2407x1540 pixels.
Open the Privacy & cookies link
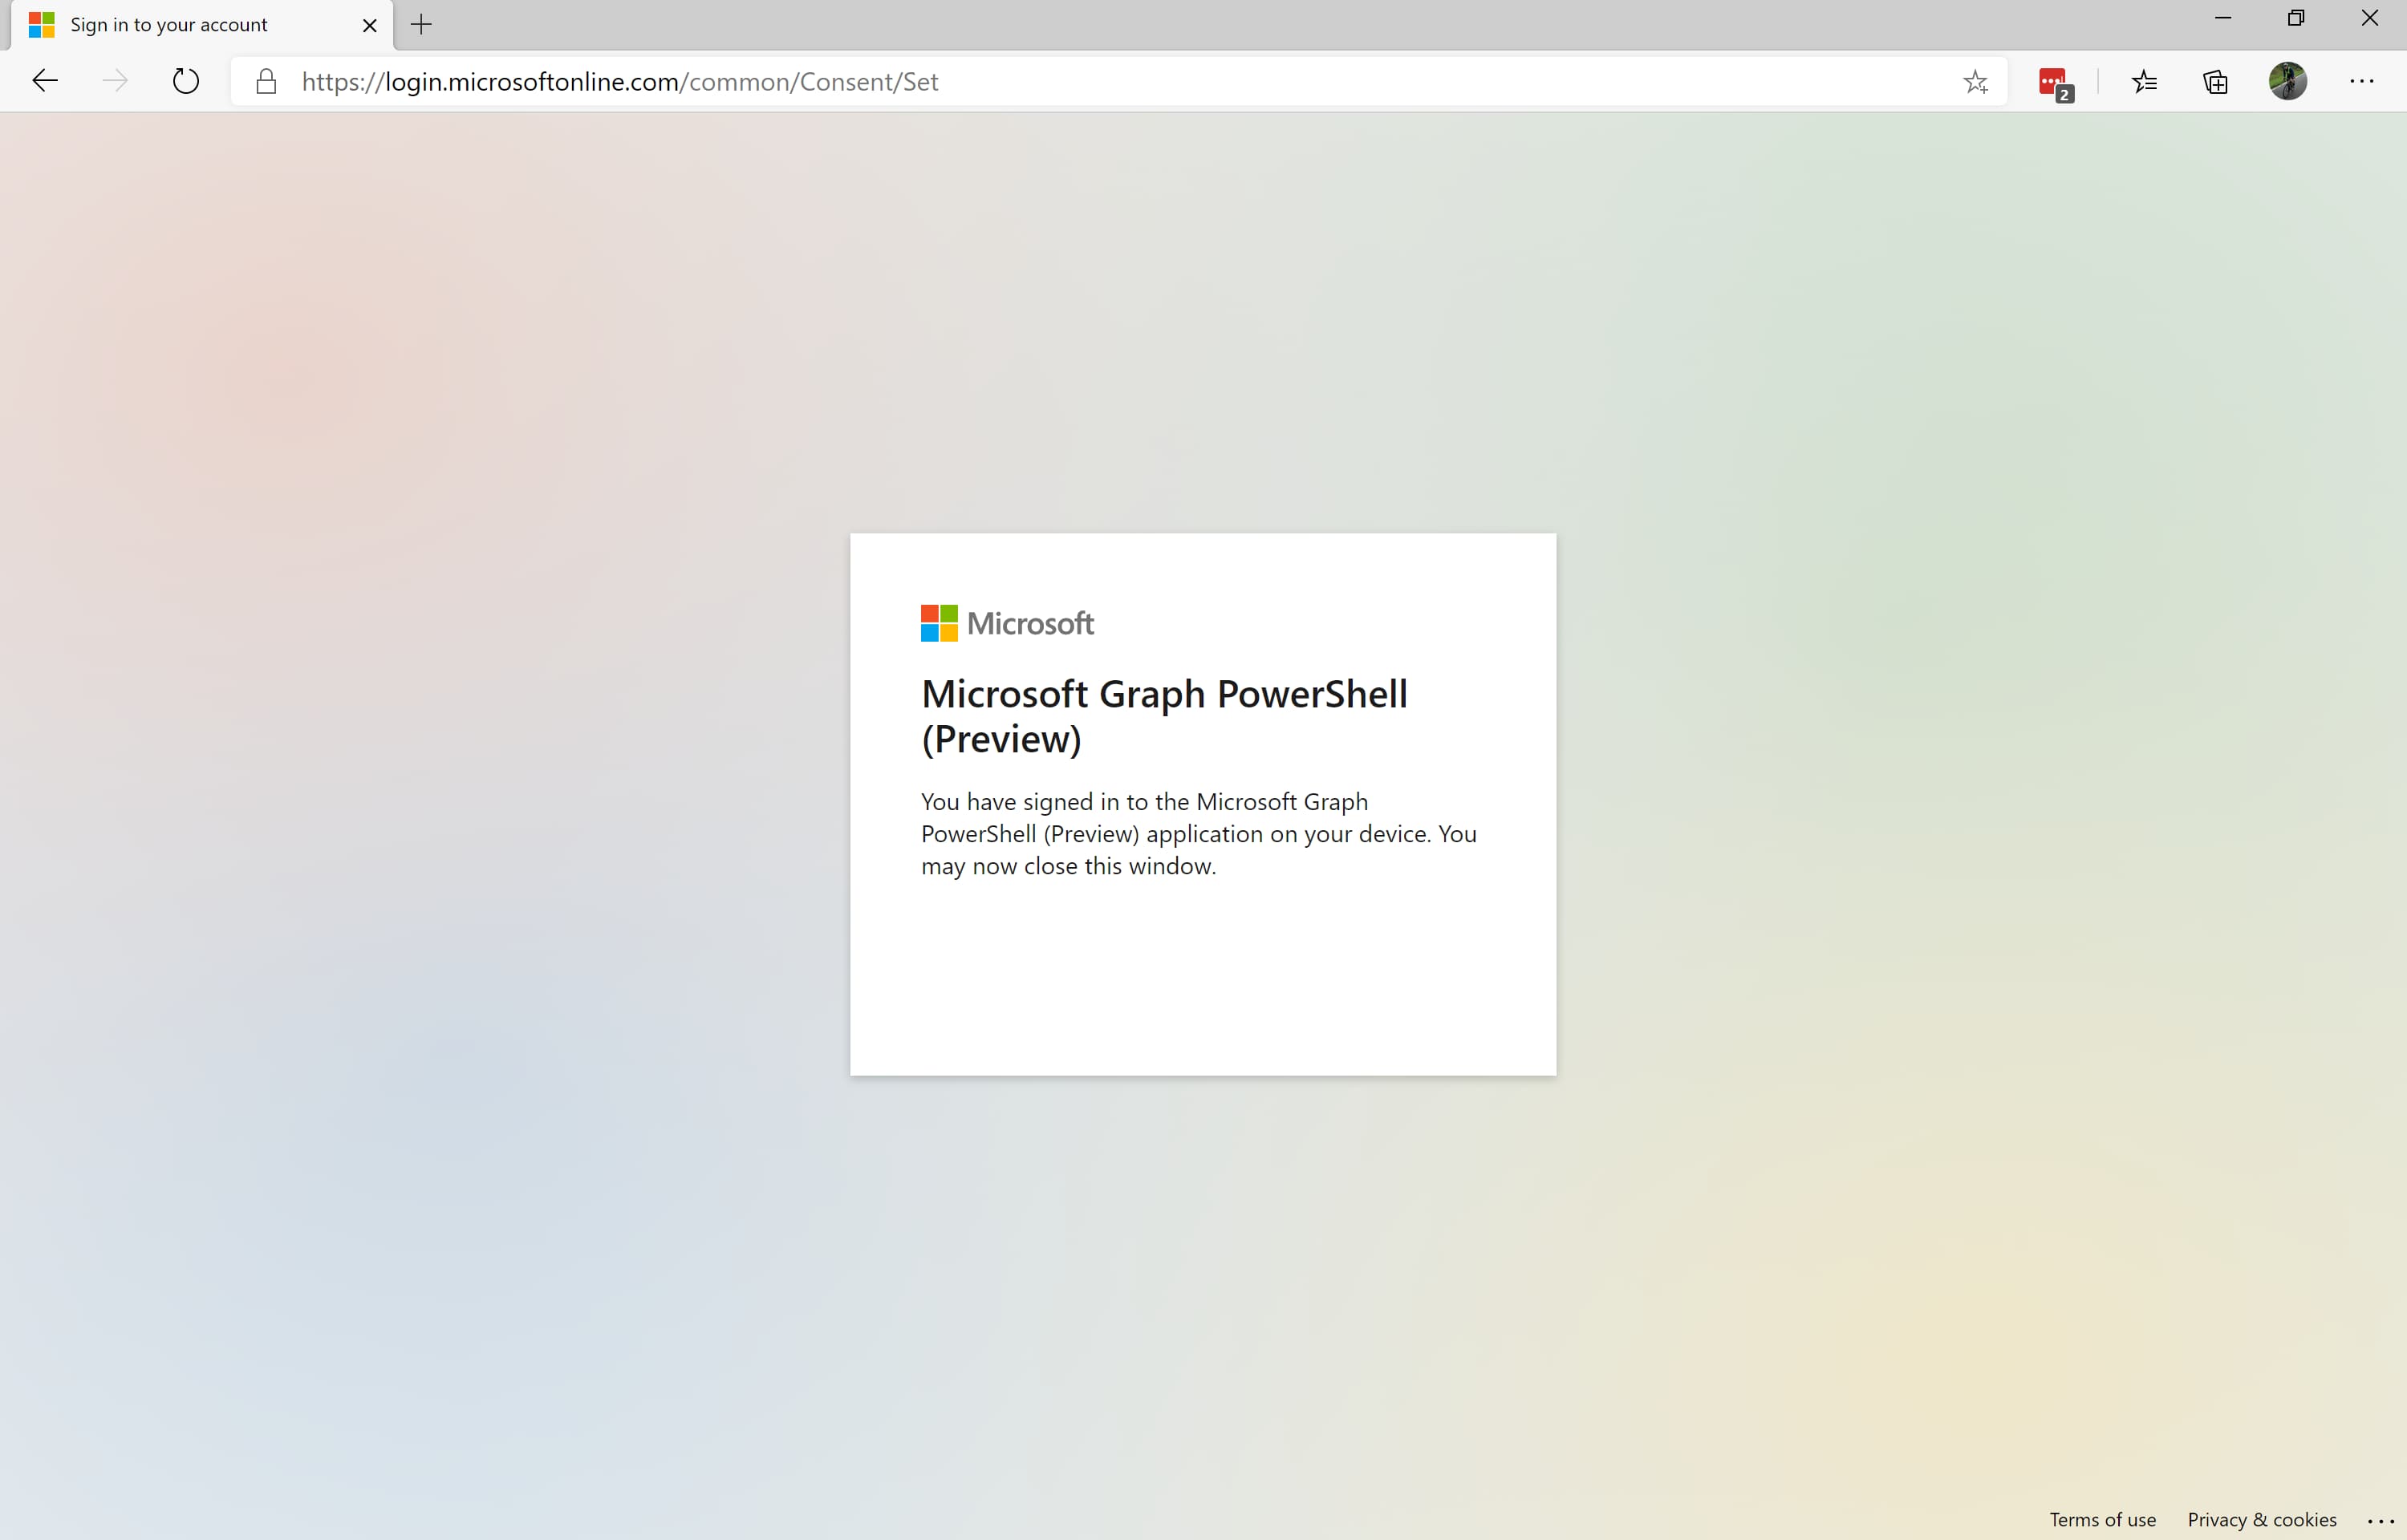(x=2262, y=1519)
